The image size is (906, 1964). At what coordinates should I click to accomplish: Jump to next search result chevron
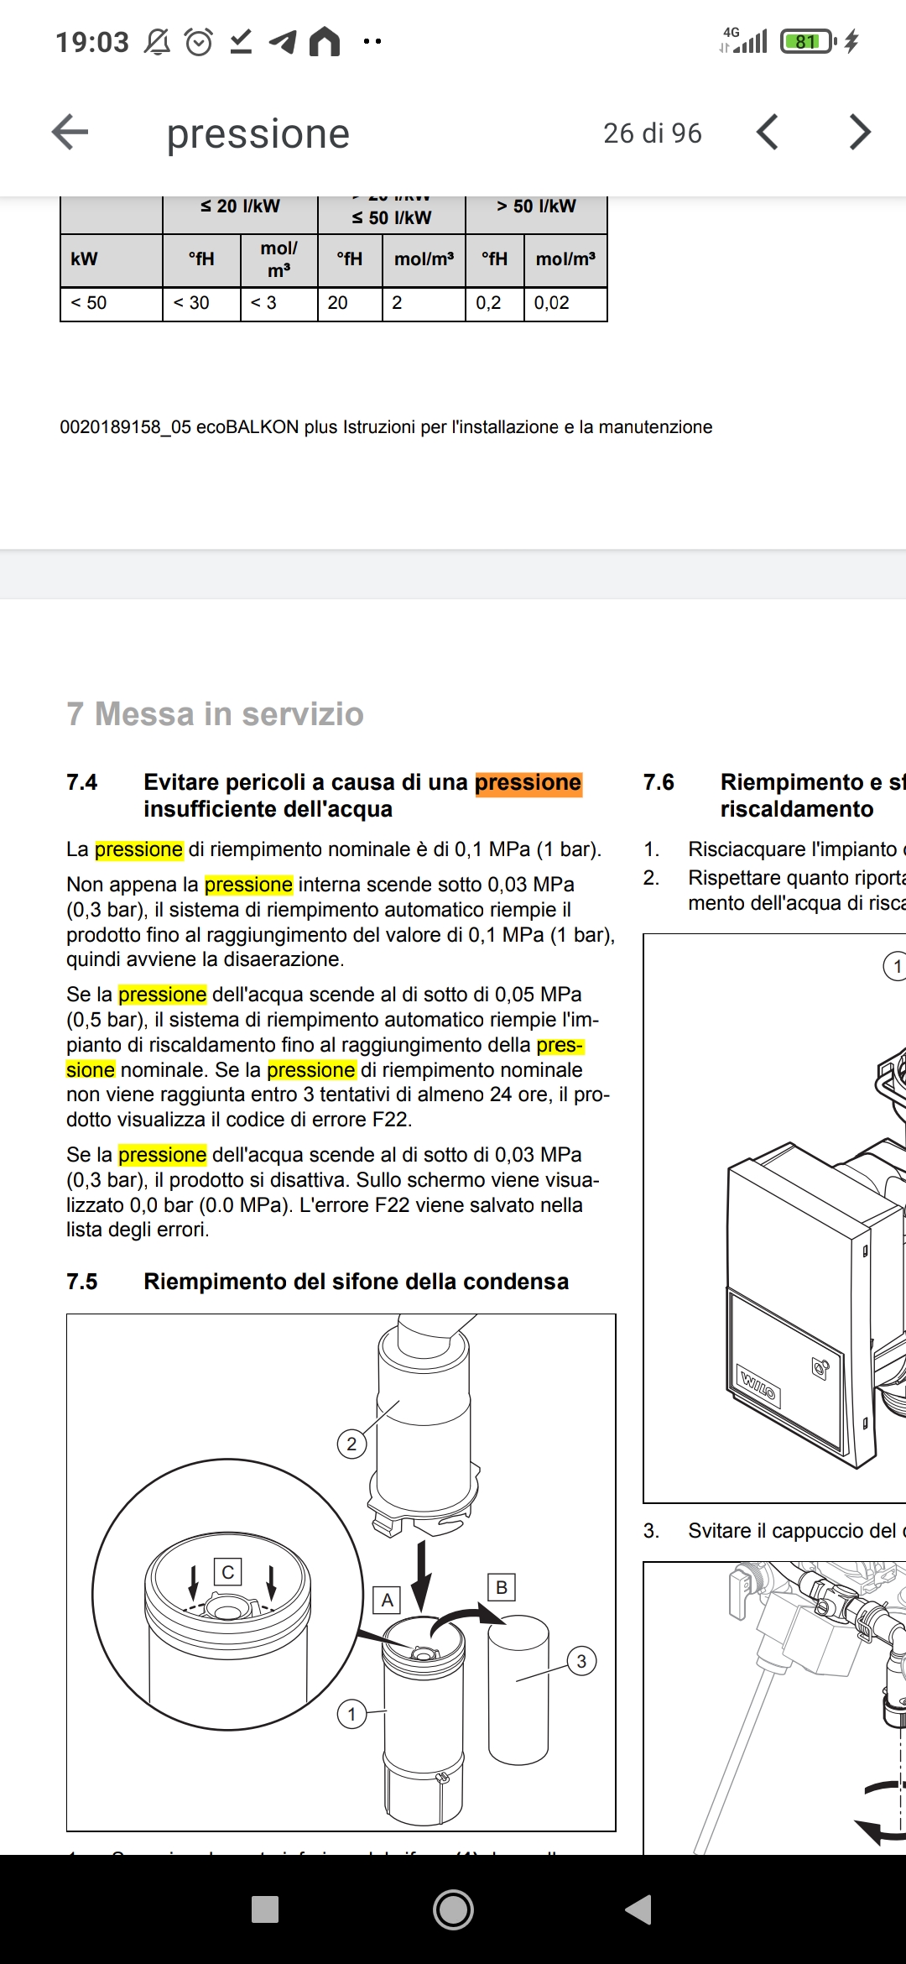[x=860, y=133]
